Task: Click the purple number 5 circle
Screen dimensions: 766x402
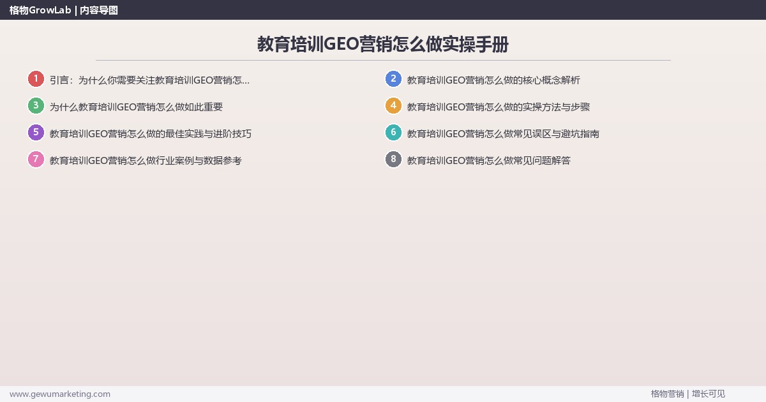Action: pyautogui.click(x=36, y=133)
